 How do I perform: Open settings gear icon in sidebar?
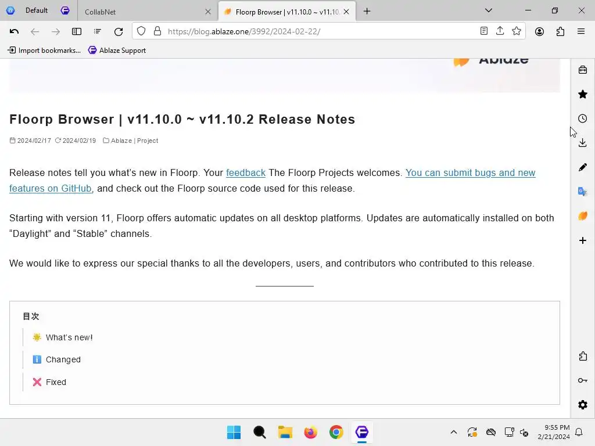[583, 405]
